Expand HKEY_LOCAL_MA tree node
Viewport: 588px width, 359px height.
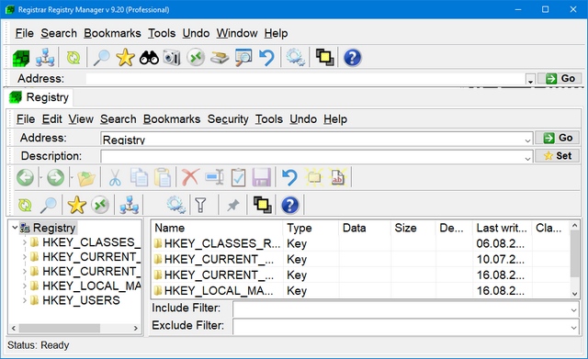[25, 286]
